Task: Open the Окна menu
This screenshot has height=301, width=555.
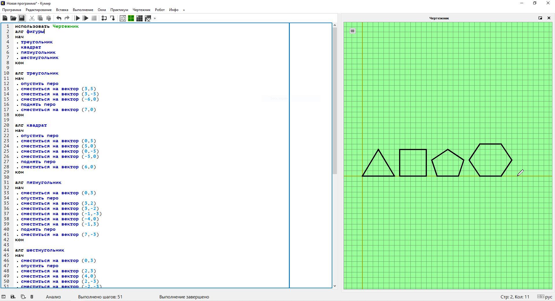Action: coord(102,10)
